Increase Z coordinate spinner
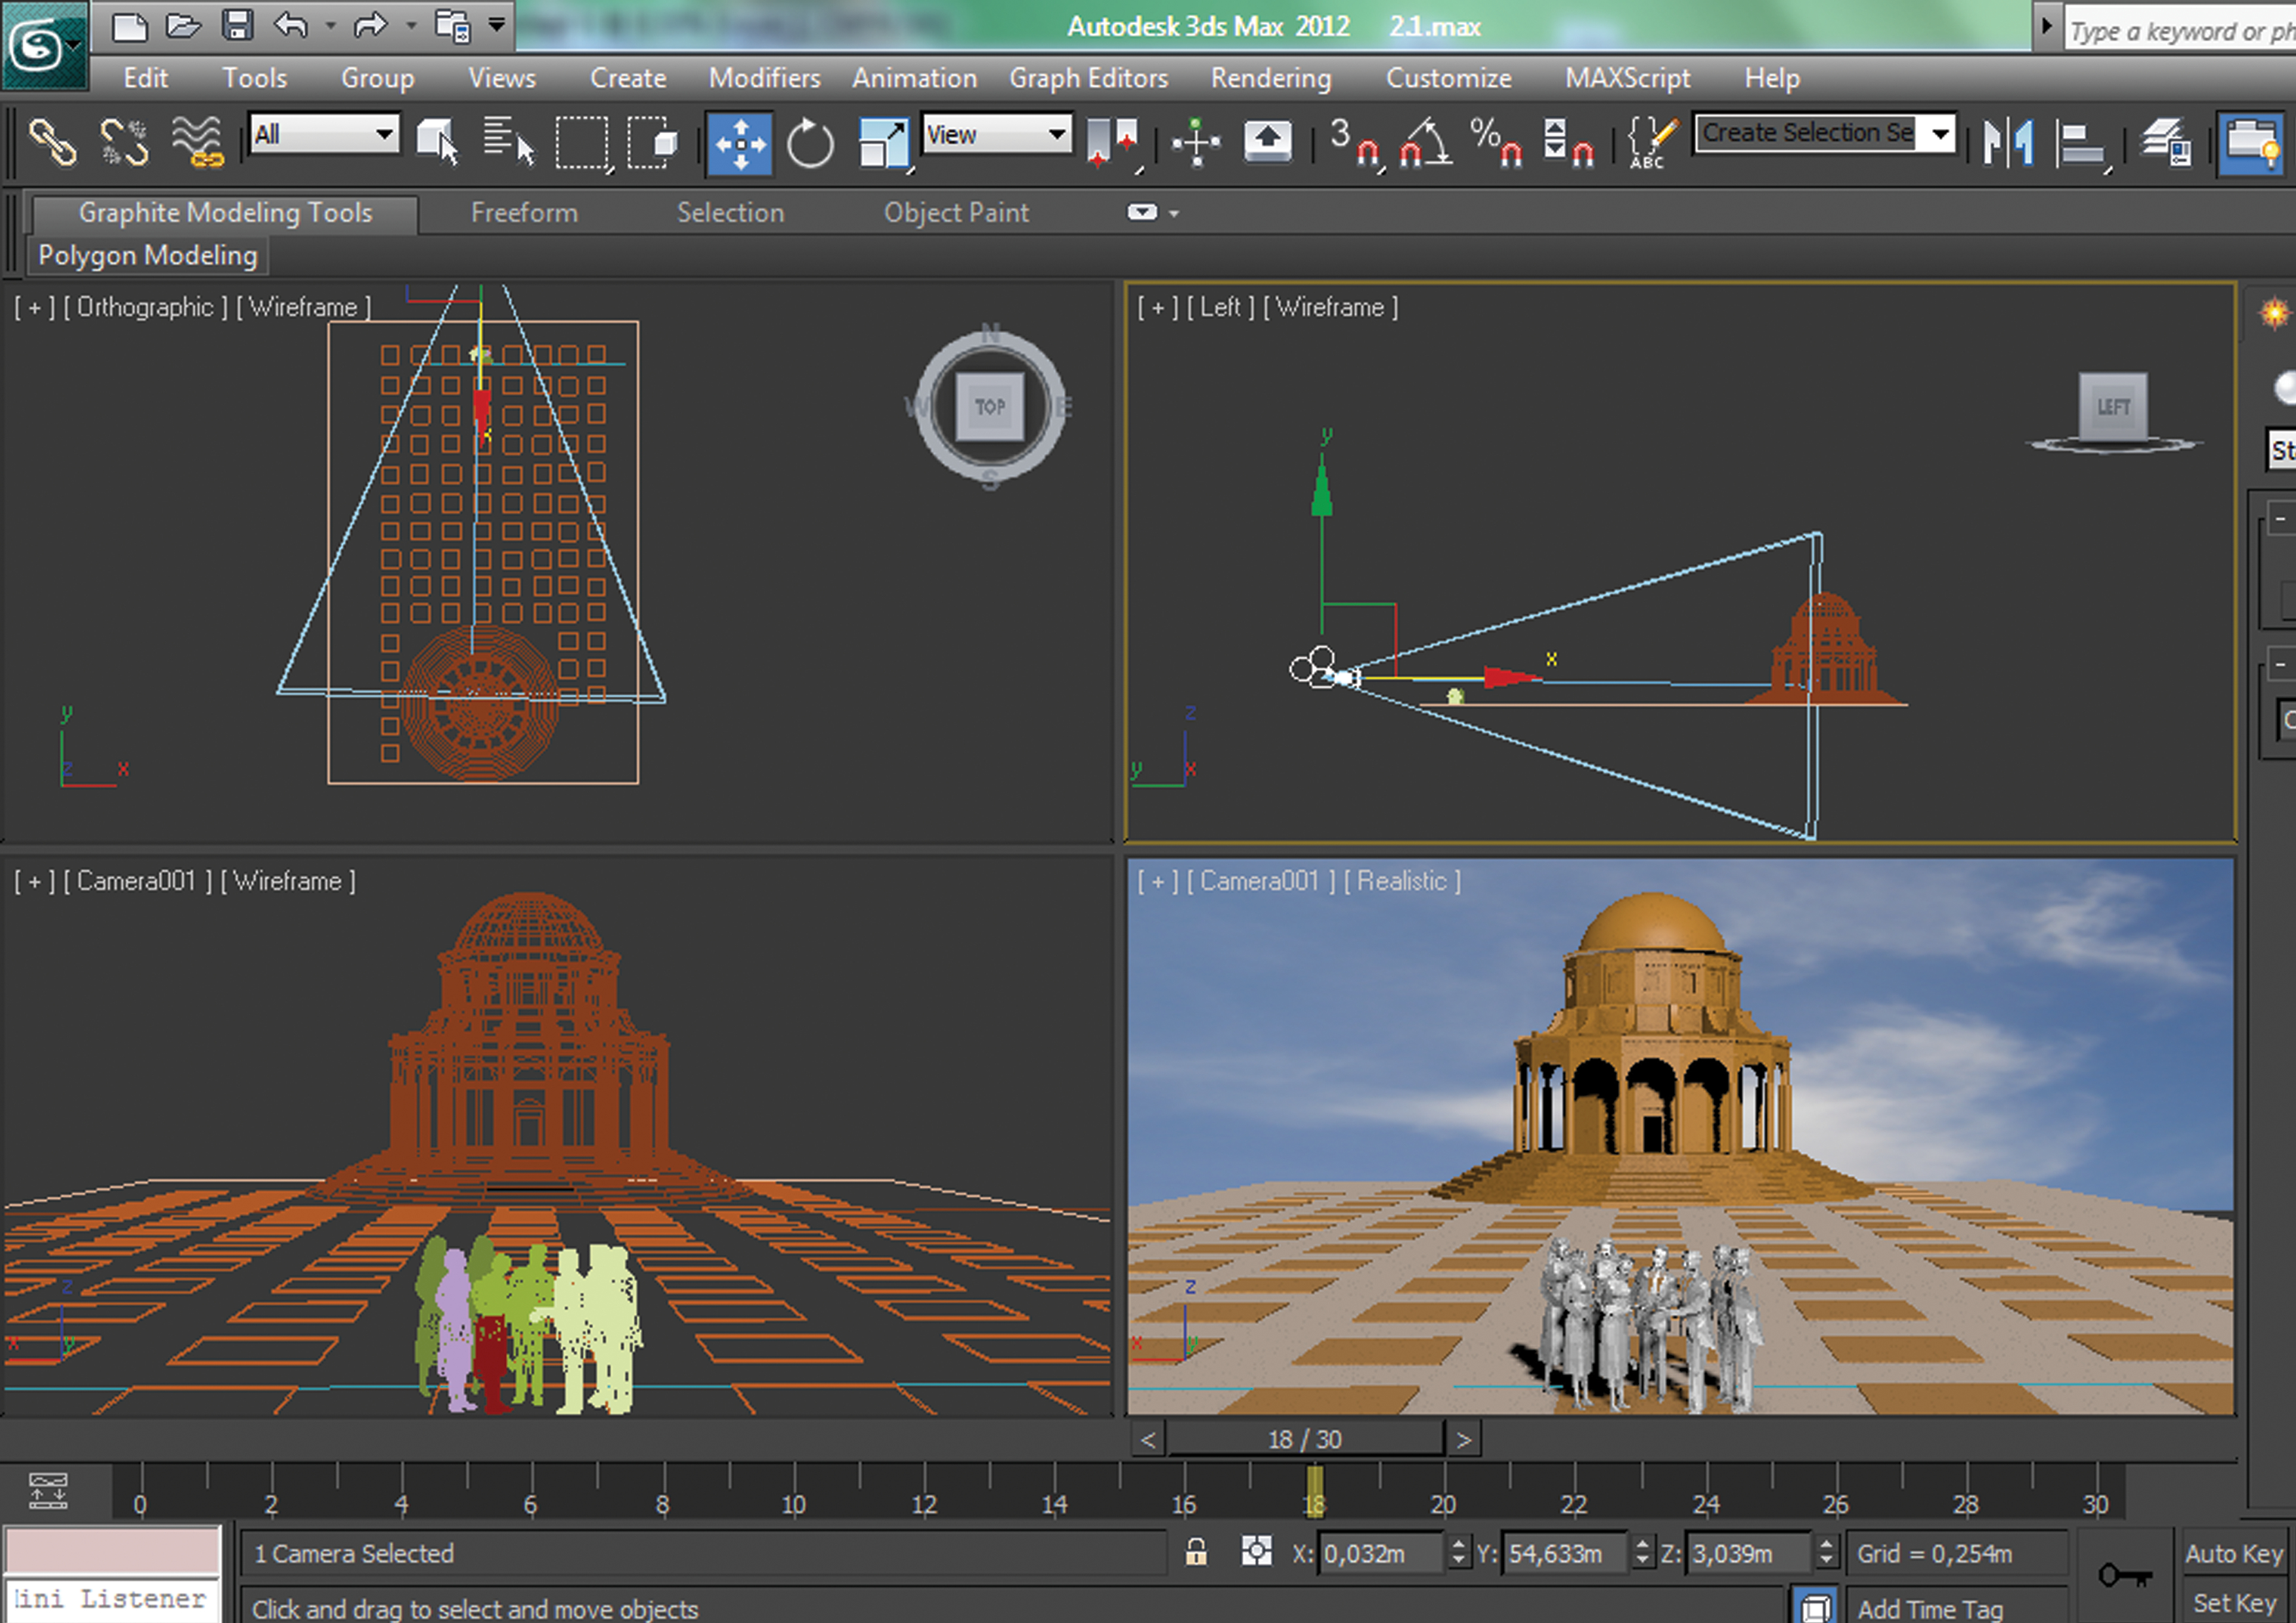Screen dimensions: 2296x1623 [1826, 1544]
